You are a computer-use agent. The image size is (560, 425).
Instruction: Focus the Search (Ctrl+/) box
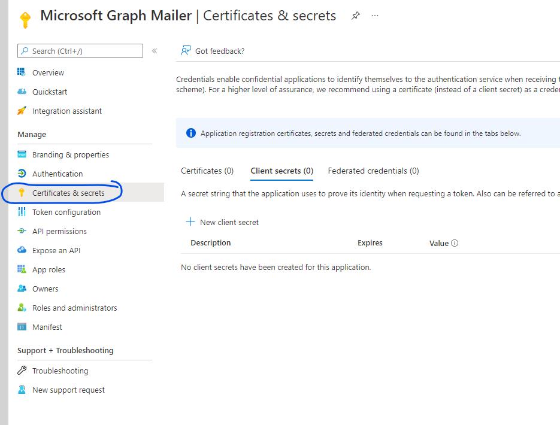click(80, 51)
